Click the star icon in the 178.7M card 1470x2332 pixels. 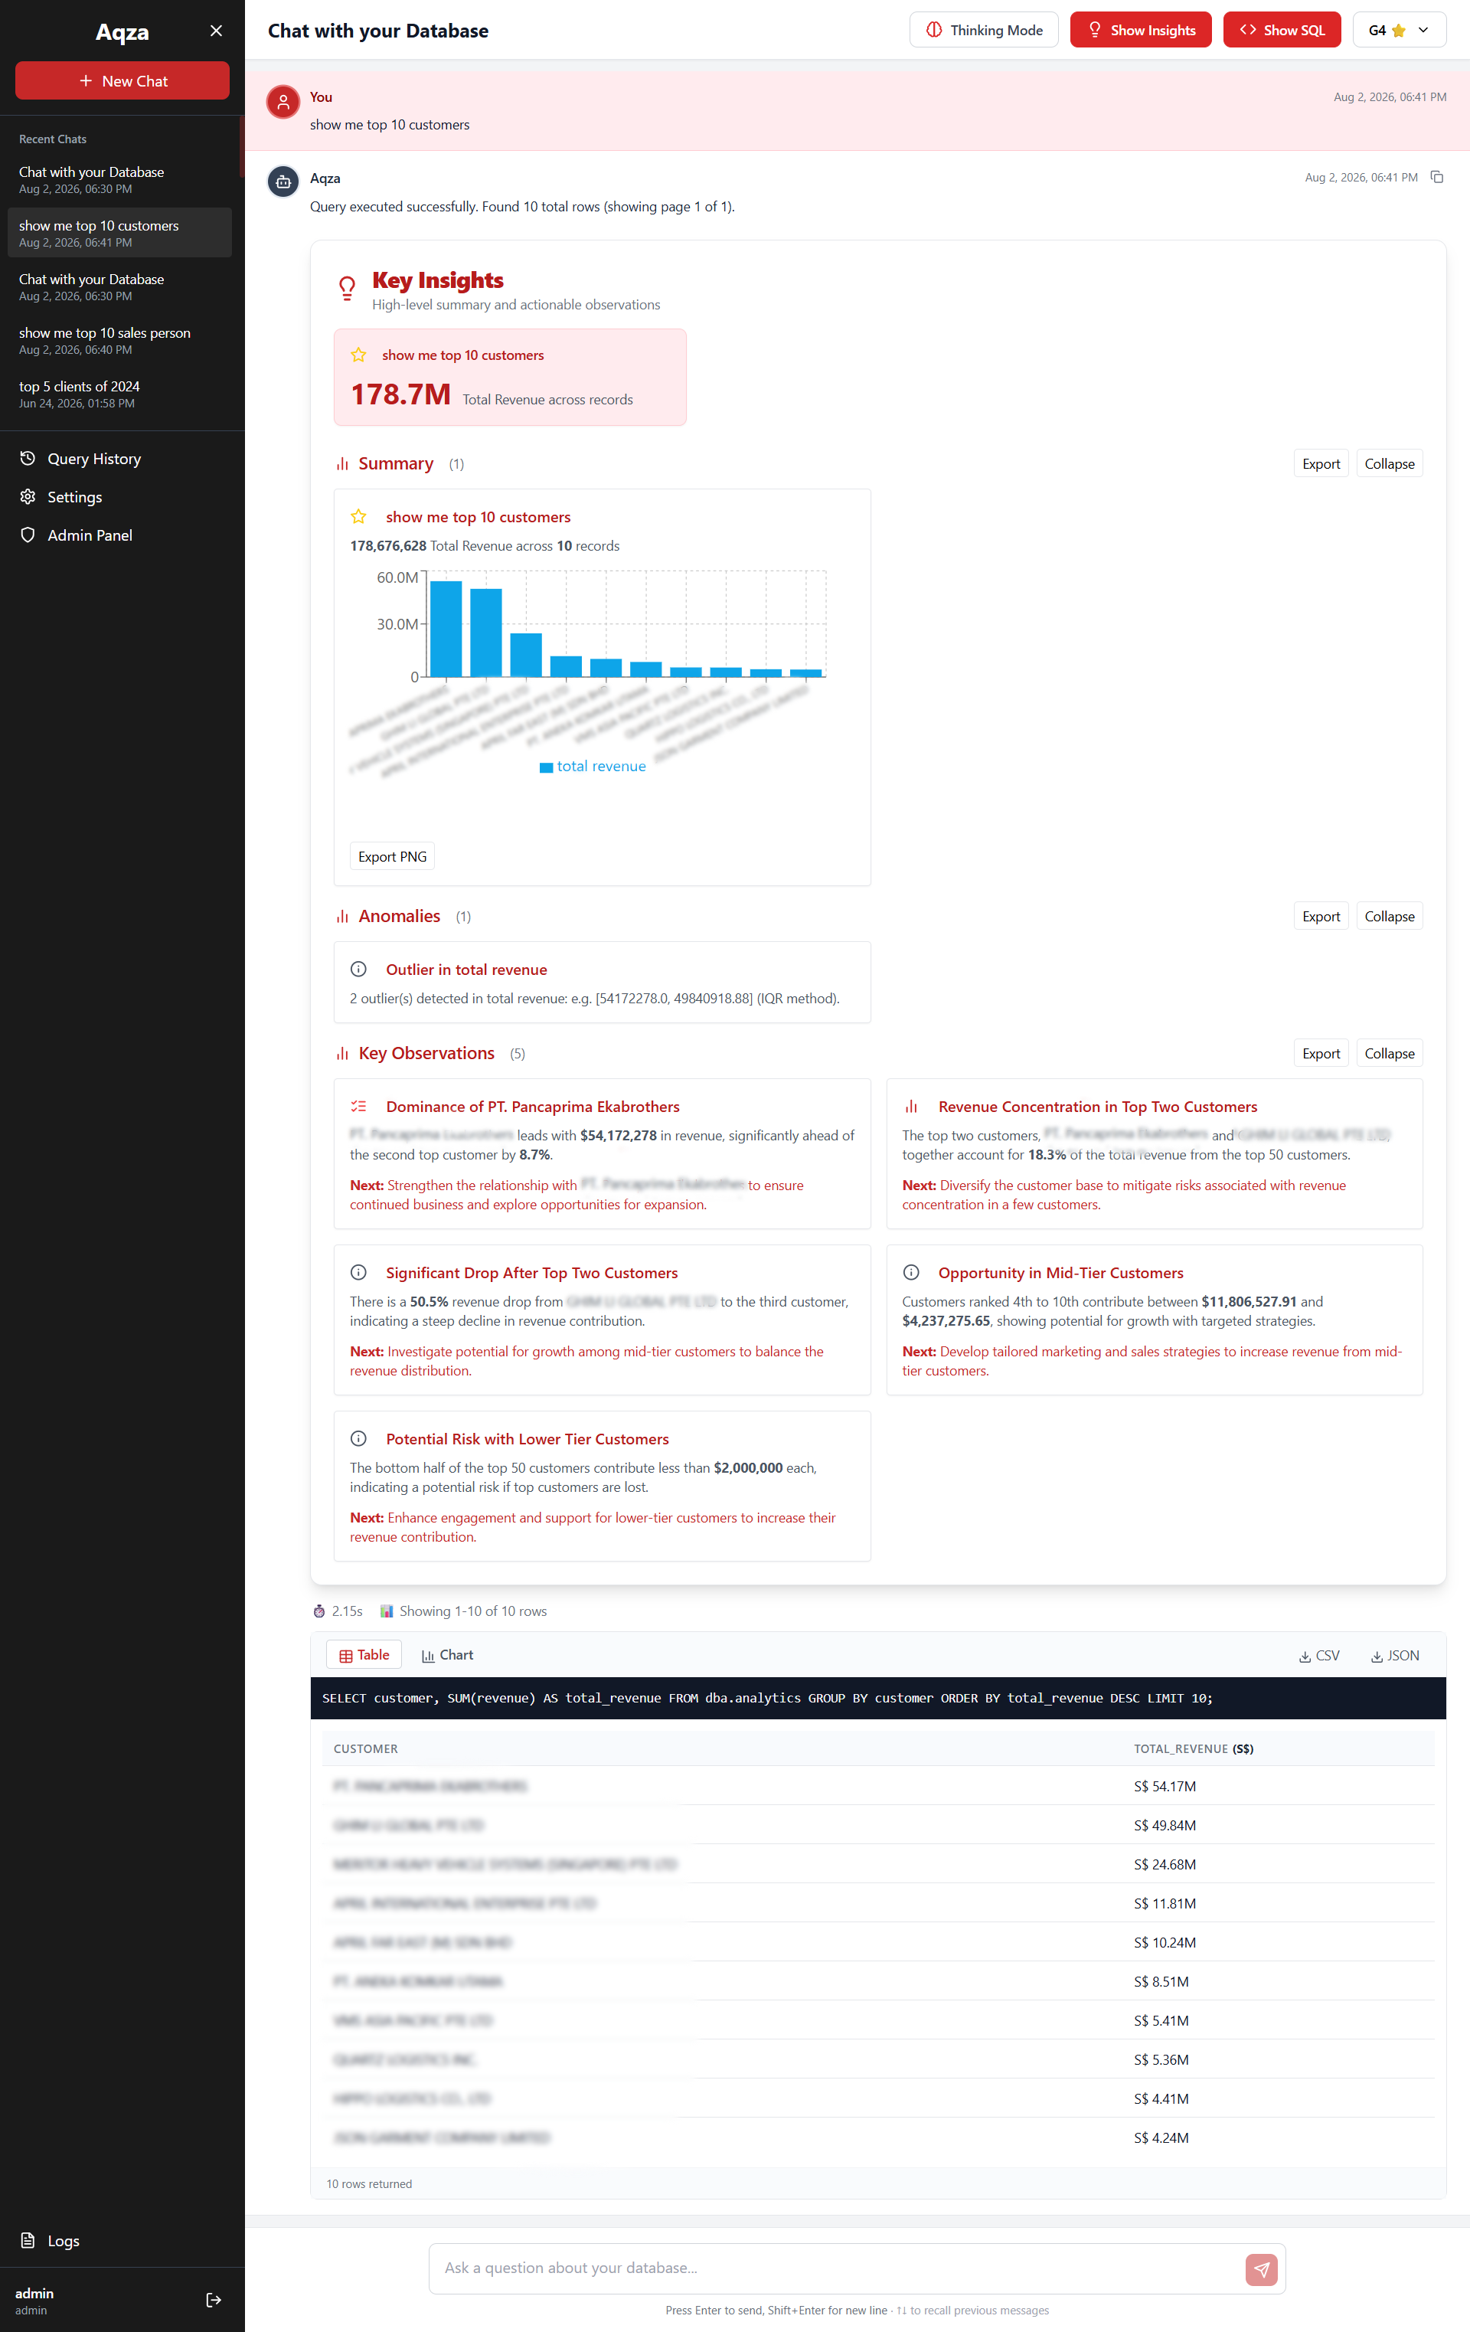(x=358, y=355)
